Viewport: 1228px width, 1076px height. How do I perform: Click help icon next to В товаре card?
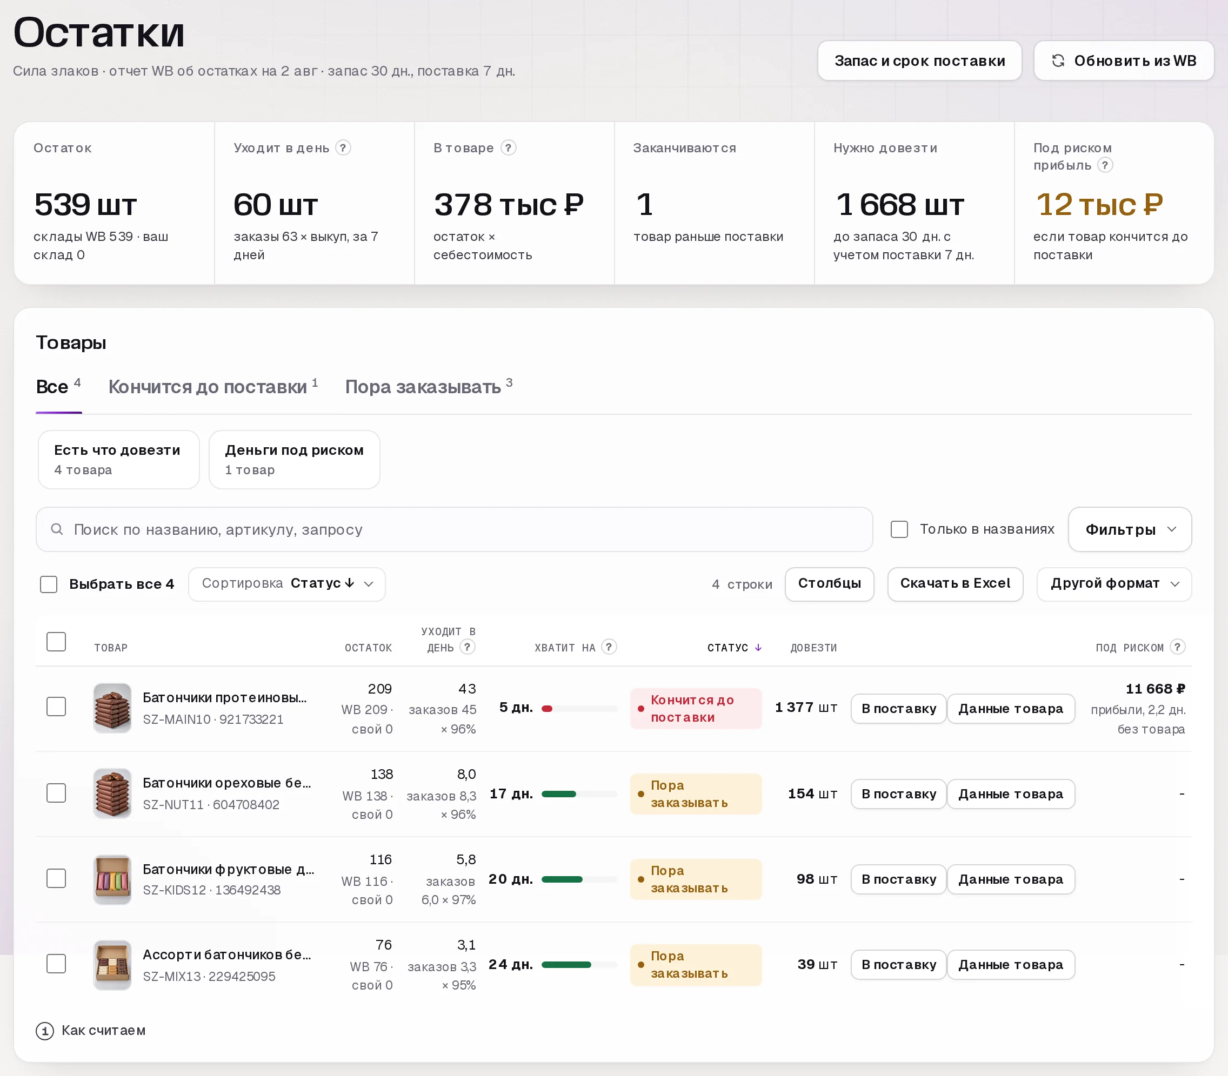[508, 147]
